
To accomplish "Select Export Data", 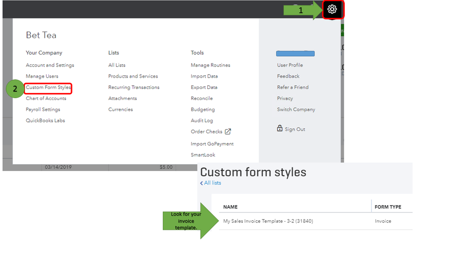I will coord(204,88).
